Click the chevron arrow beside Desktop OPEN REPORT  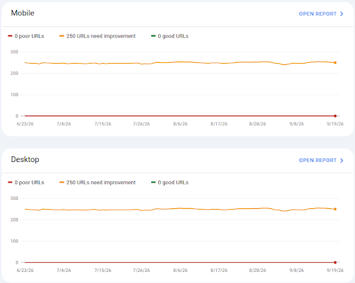pos(342,161)
